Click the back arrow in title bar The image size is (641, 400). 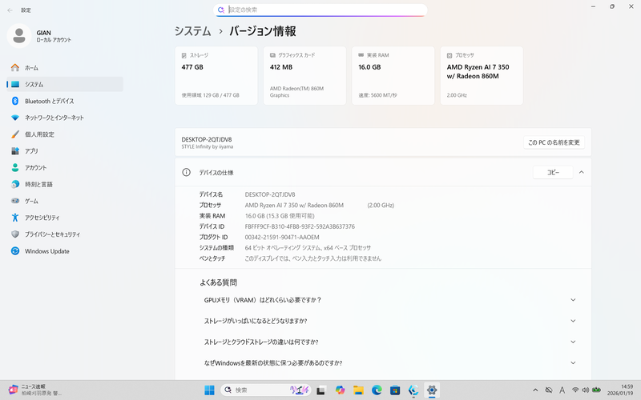10,10
